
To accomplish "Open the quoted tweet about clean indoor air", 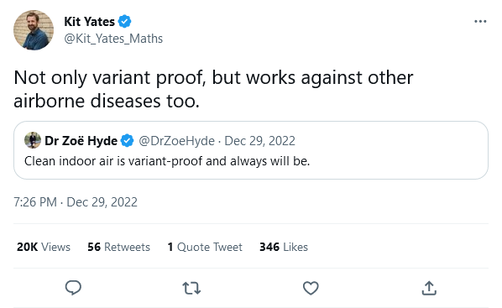I will tap(251, 150).
